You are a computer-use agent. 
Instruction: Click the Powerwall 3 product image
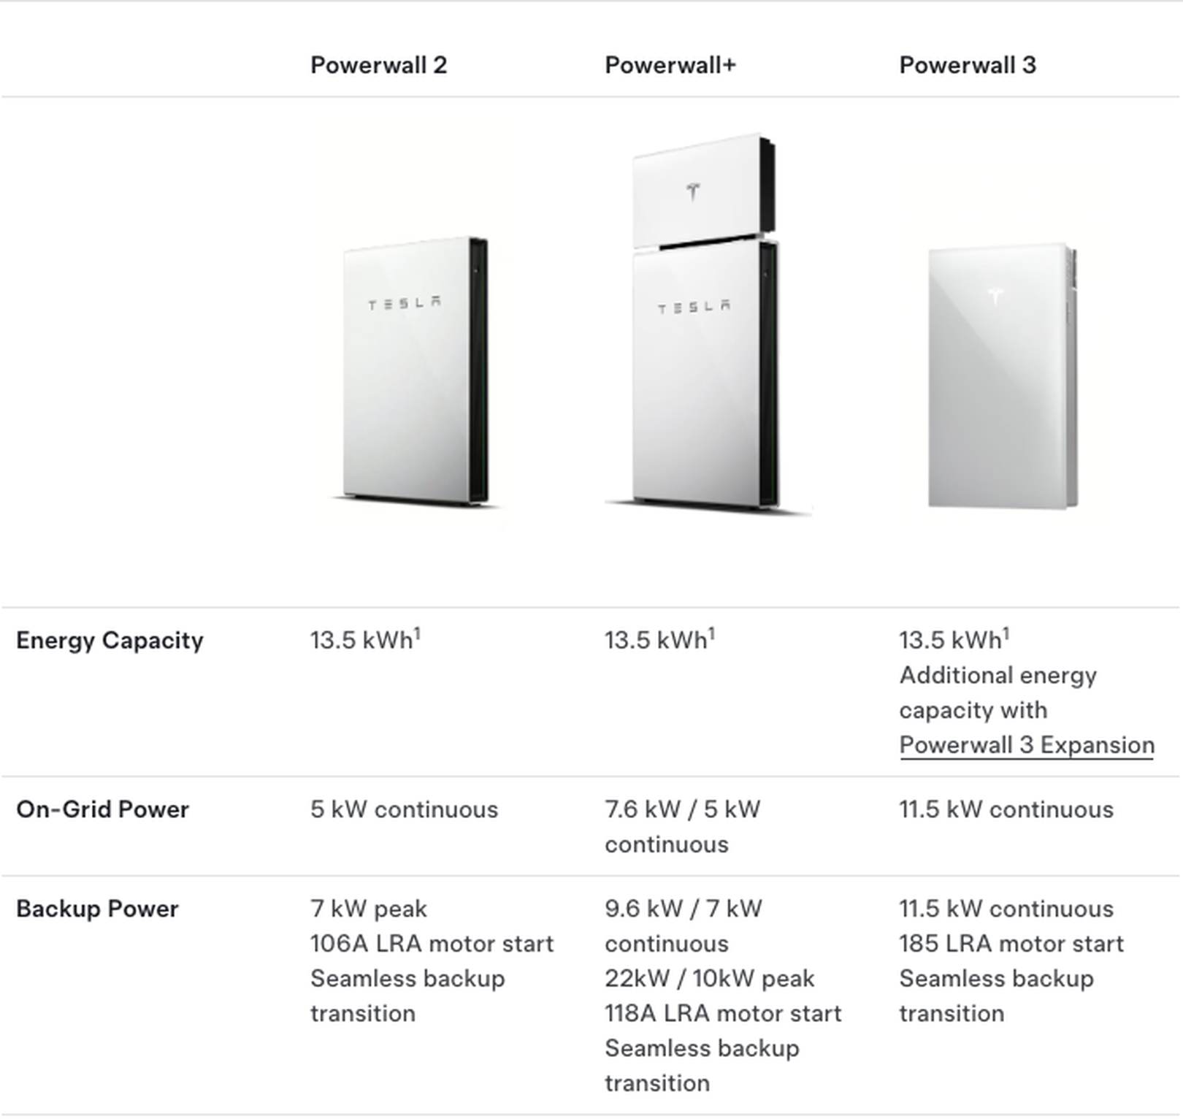tap(1002, 377)
